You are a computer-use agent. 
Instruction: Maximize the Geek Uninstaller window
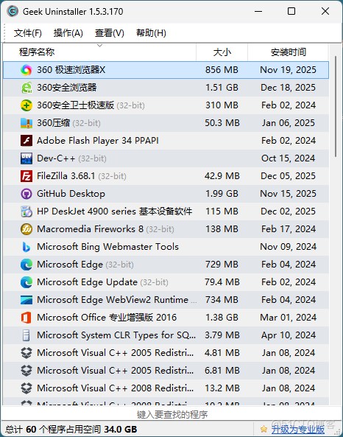tap(291, 12)
